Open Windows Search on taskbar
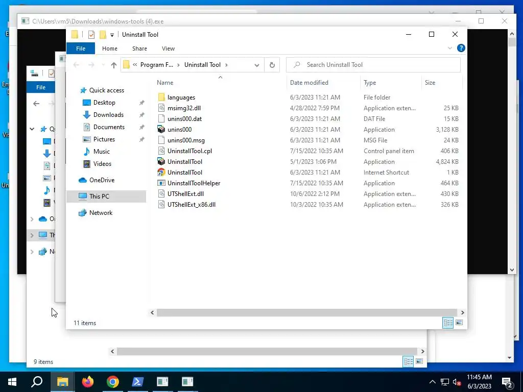Screen dimensions: 523x392 (x=37, y=382)
